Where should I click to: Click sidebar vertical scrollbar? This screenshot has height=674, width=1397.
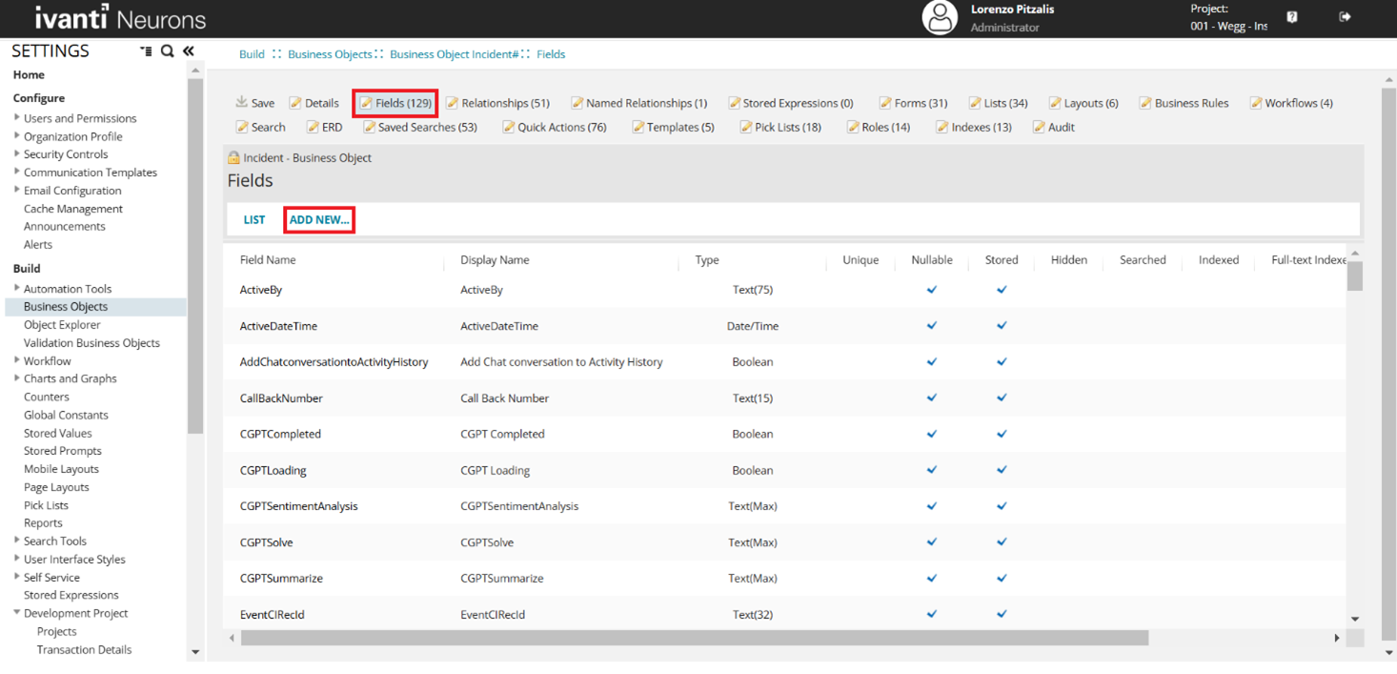[x=195, y=255]
